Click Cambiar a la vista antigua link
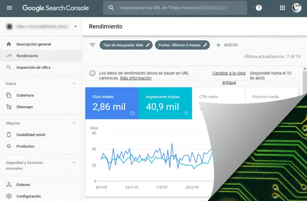 tap(229, 78)
